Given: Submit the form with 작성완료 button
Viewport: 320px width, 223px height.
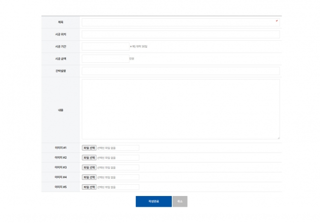Looking at the screenshot, I should pyautogui.click(x=154, y=201).
